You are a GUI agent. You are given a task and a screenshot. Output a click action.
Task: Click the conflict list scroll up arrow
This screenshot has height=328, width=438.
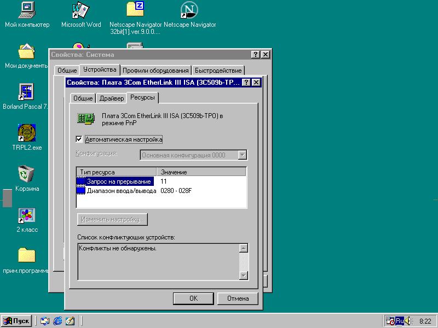(x=244, y=248)
